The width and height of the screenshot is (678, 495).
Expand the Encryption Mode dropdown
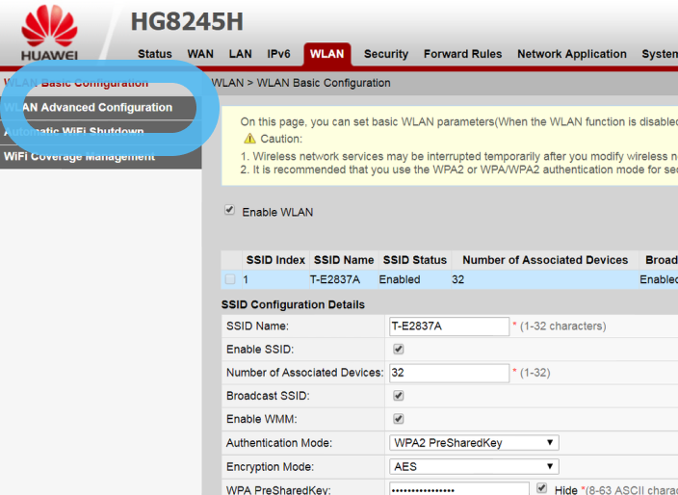[474, 466]
